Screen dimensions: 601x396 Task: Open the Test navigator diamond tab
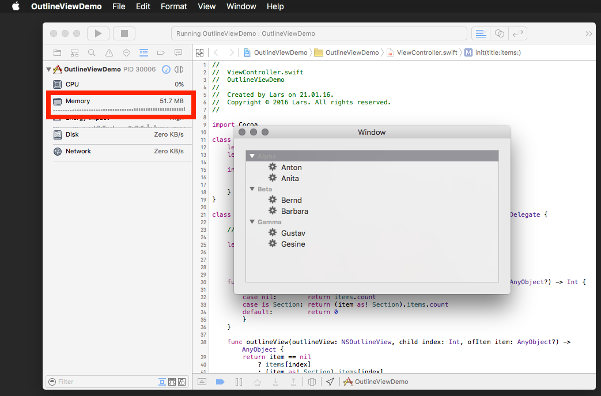pyautogui.click(x=127, y=52)
